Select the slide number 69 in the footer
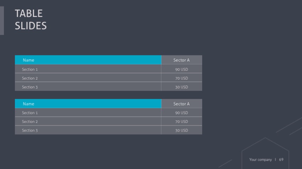The image size is (302, 169). pyautogui.click(x=281, y=160)
